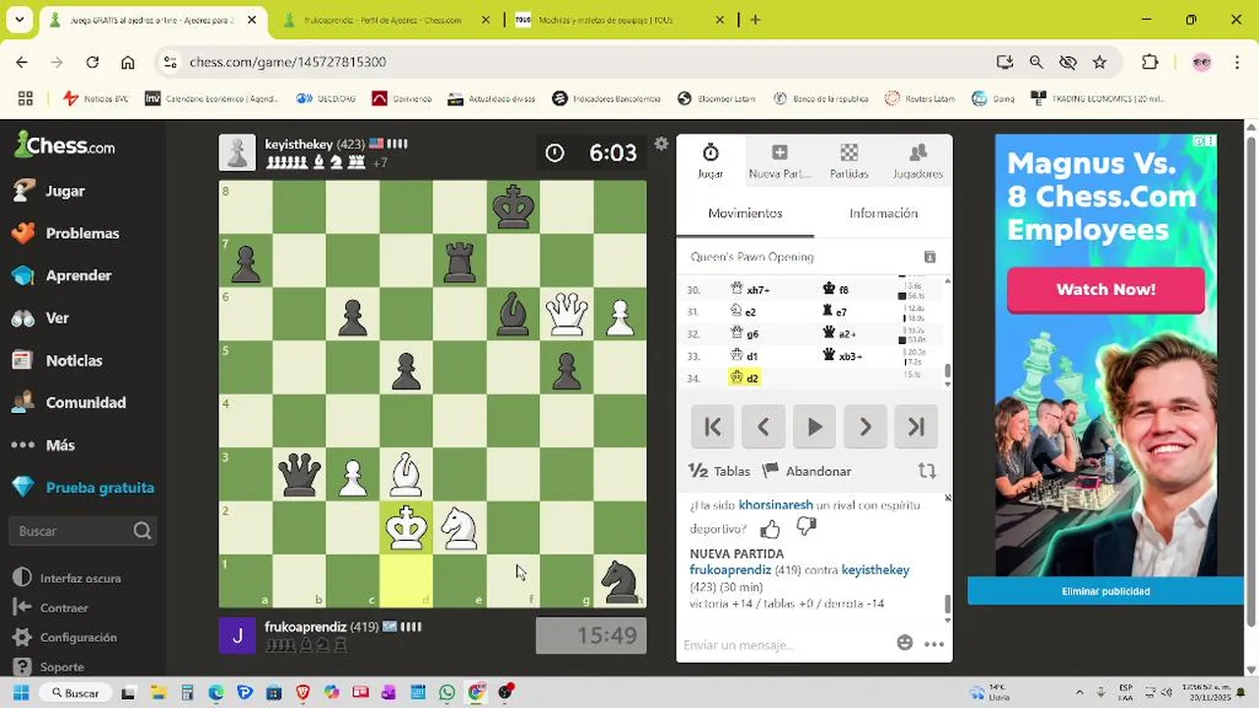Select the Jugadores tab
The image size is (1259, 708).
coord(918,160)
